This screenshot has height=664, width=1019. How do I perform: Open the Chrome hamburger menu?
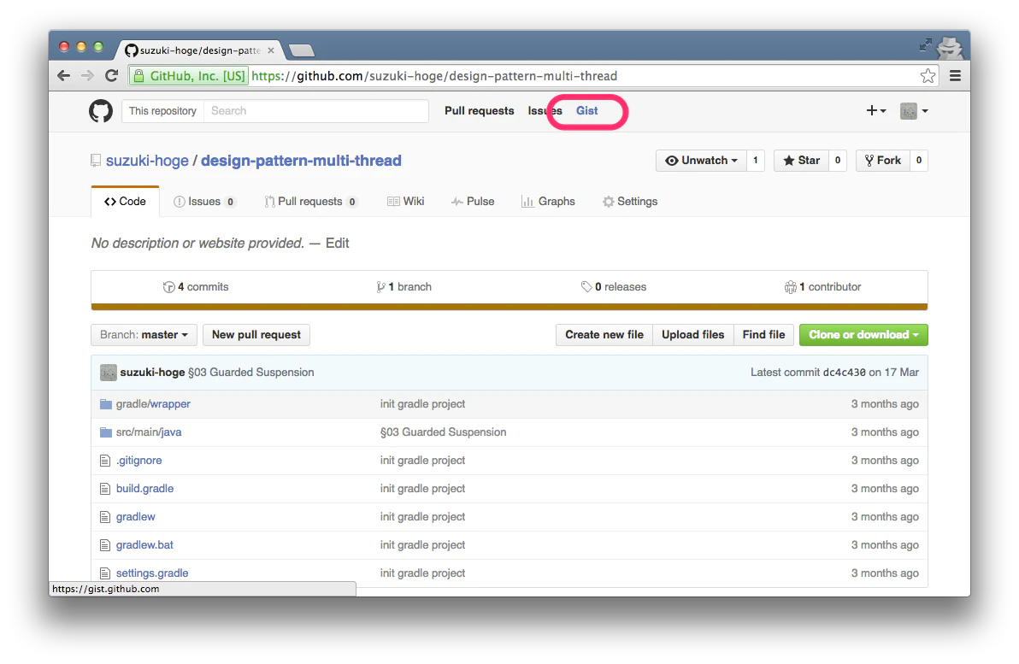click(x=956, y=76)
